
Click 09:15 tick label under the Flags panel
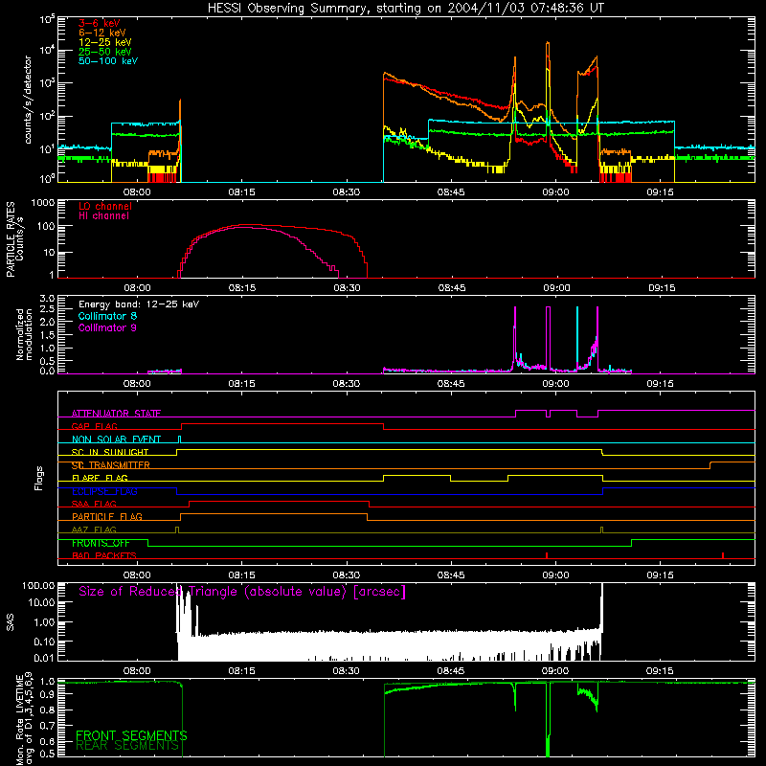(x=660, y=575)
